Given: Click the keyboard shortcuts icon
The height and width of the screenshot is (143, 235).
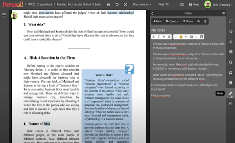Looking at the screenshot, I should (181, 5).
